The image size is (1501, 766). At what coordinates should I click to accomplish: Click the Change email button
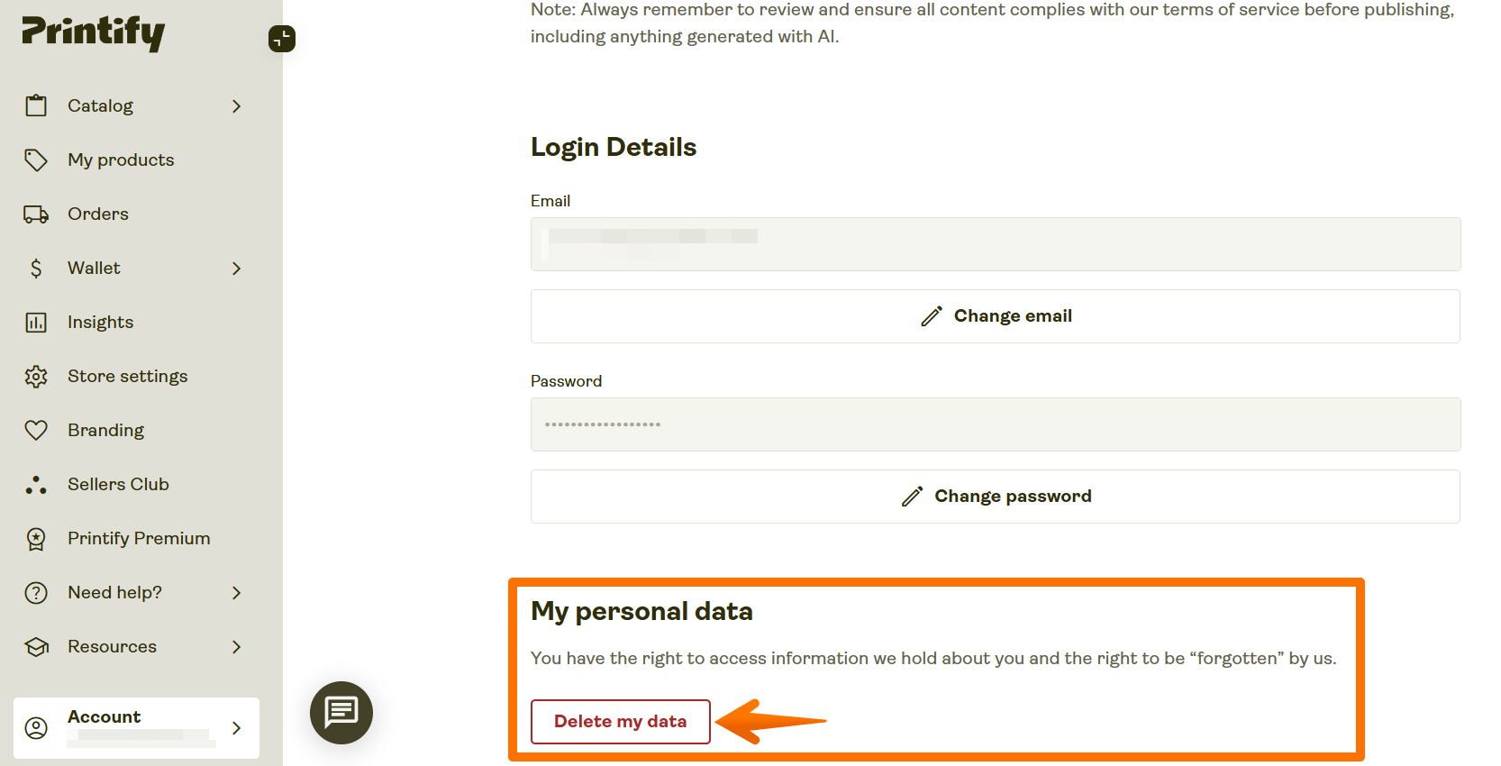[x=995, y=316]
